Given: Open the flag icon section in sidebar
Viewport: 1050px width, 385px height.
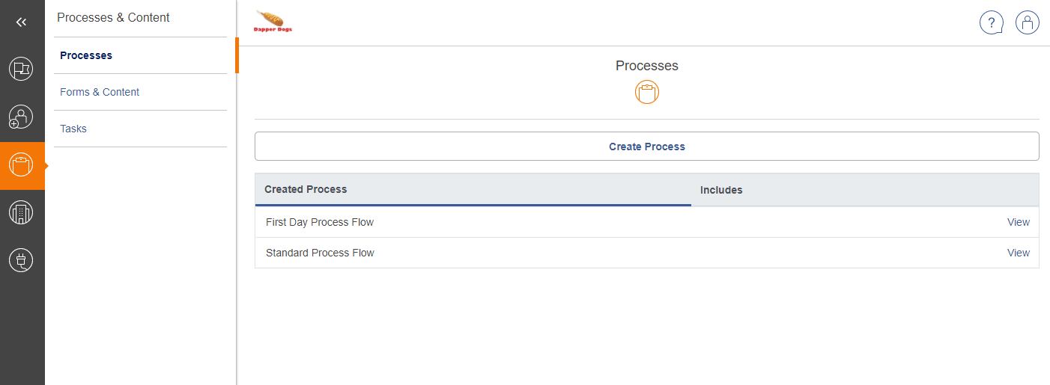Looking at the screenshot, I should (x=21, y=69).
